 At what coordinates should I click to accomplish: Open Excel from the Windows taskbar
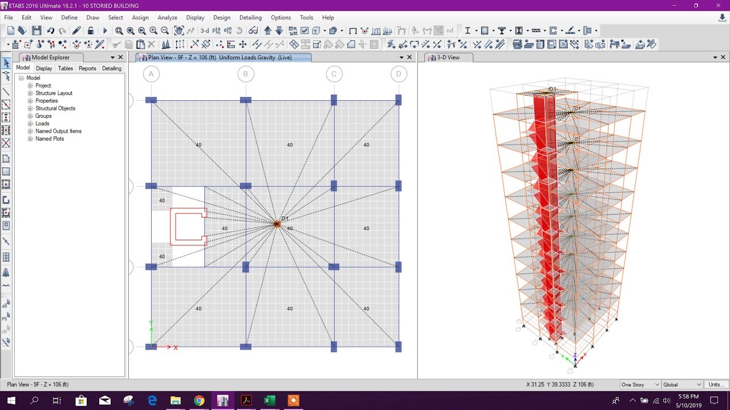[269, 400]
